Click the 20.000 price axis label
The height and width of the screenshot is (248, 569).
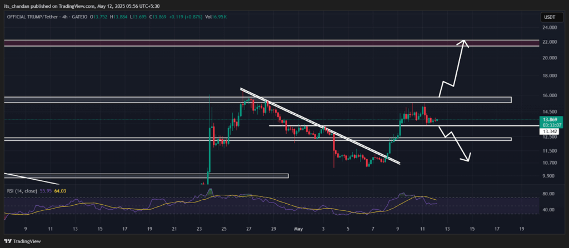(x=550, y=58)
